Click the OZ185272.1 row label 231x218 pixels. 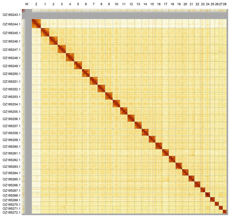click(11, 212)
